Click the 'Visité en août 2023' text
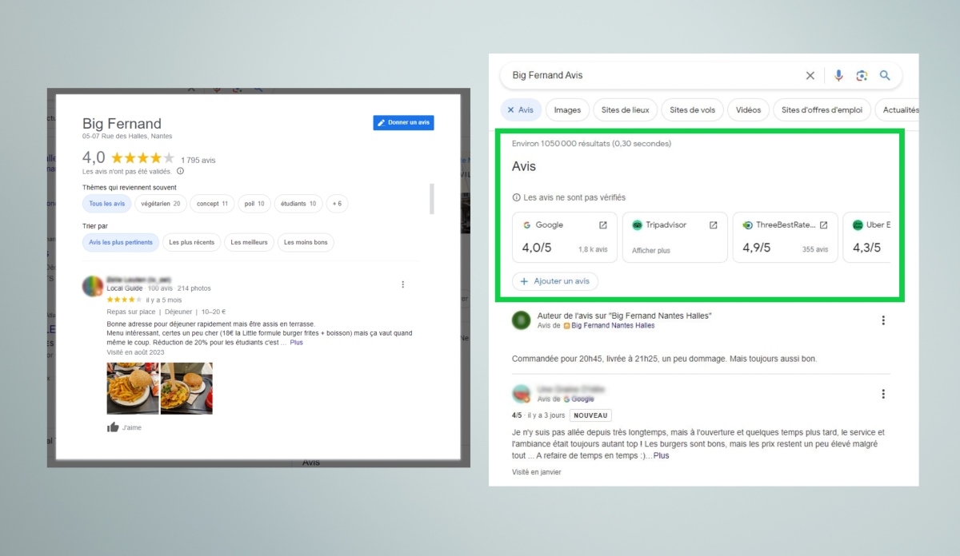960x556 pixels. tap(136, 352)
